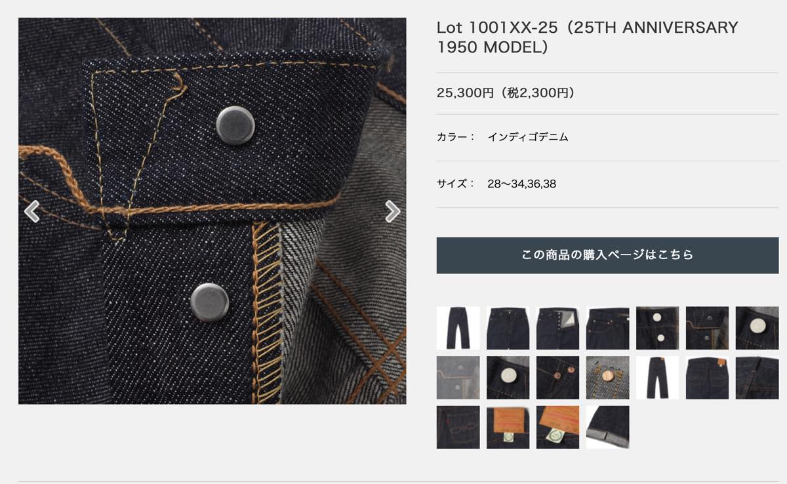Open the straight-on leather patch with green tab thumbnail
787x484 pixels.
coord(508,428)
